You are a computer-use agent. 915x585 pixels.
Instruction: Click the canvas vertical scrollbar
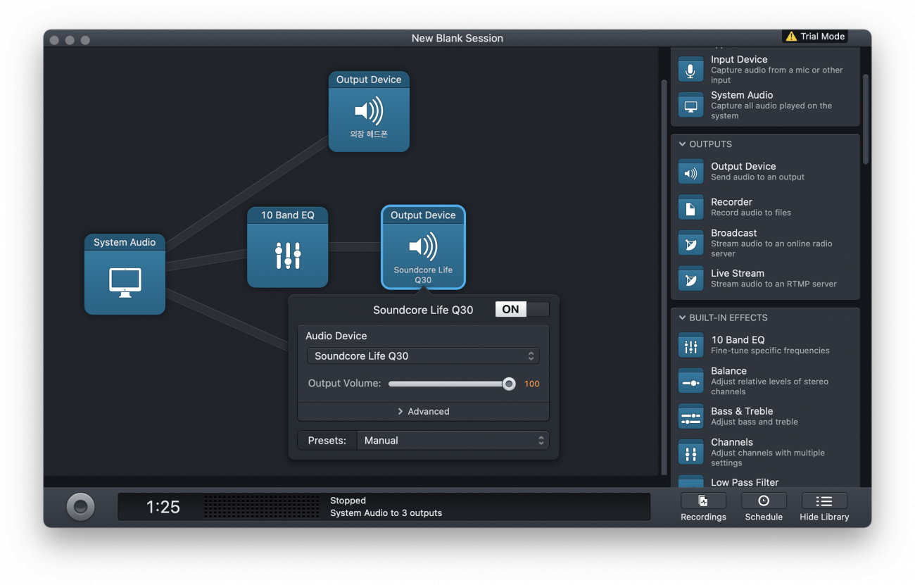664,277
